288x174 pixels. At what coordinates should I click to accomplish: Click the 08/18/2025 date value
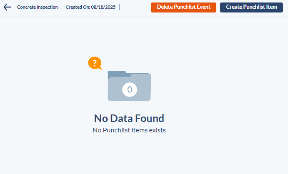pyautogui.click(x=103, y=7)
